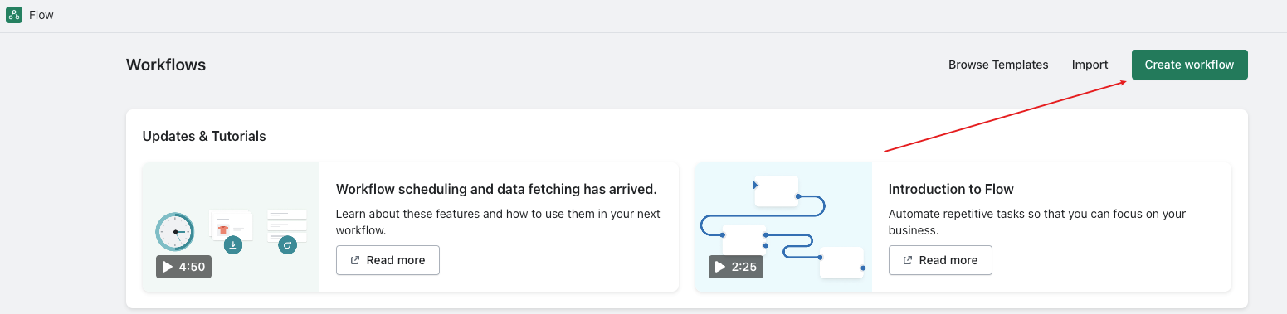
Task: Click the t-shirt document image in scheduling thumbnail
Action: (x=231, y=225)
